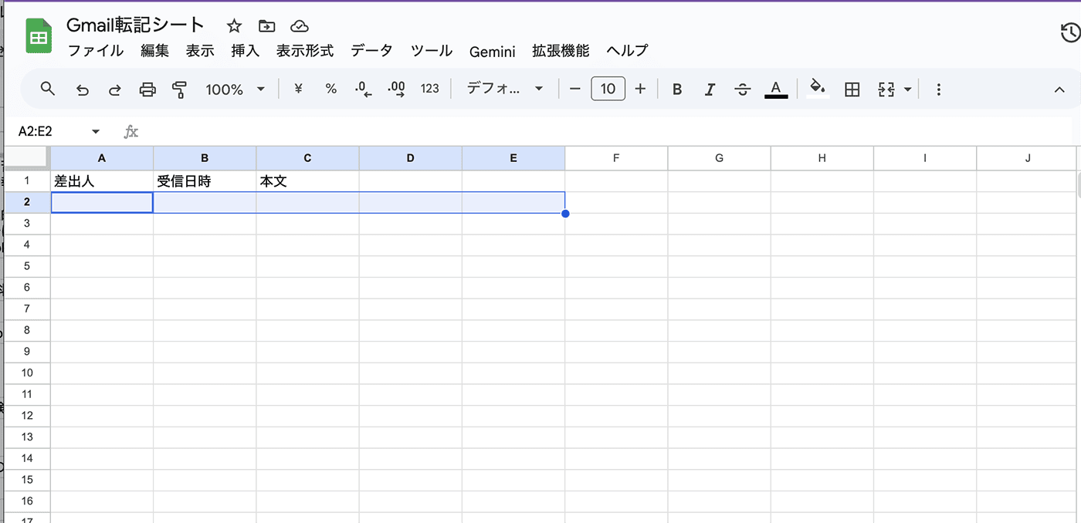The width and height of the screenshot is (1081, 523).
Task: Open the fill color paint bucket
Action: pos(818,88)
